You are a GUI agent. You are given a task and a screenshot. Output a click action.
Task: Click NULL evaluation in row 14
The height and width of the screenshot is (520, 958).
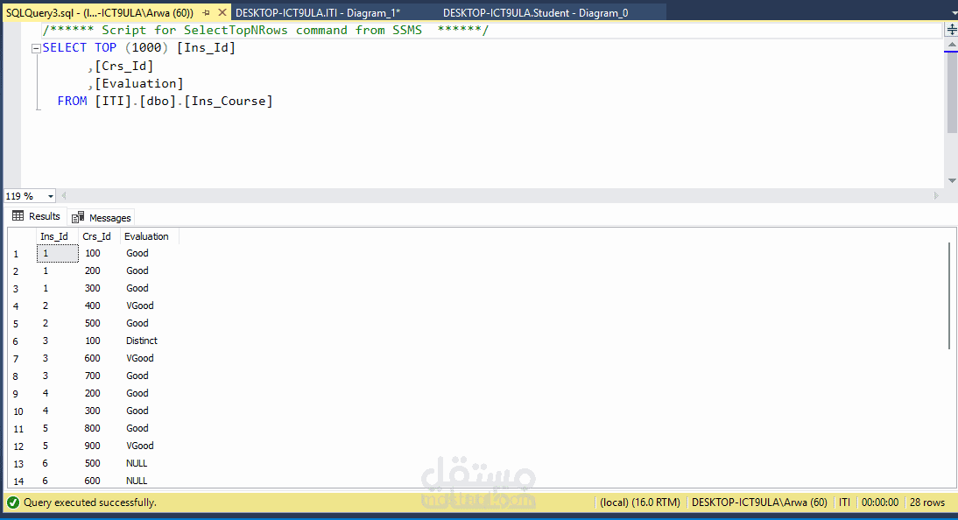click(x=137, y=481)
